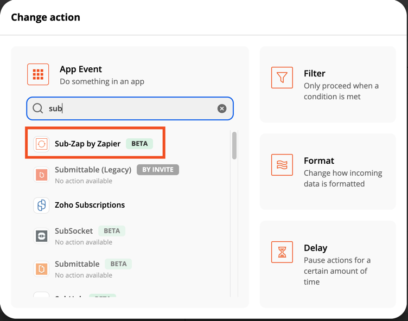The width and height of the screenshot is (408, 321).
Task: Click the Submittable BETA app icon
Action: point(42,268)
